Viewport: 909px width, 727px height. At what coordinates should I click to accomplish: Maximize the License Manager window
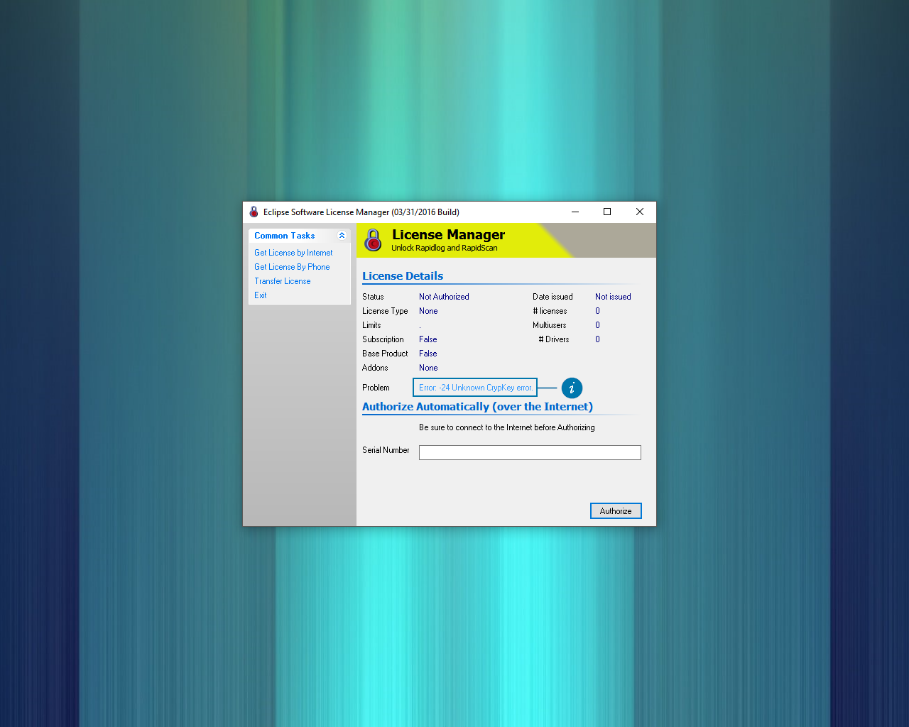pos(607,212)
